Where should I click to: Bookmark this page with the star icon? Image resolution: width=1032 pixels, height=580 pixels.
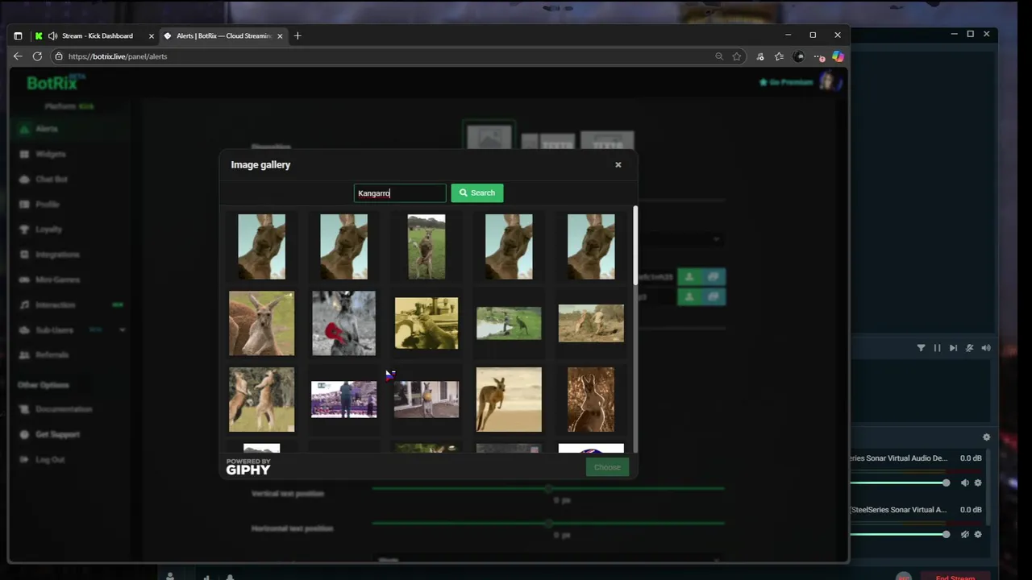(x=737, y=56)
